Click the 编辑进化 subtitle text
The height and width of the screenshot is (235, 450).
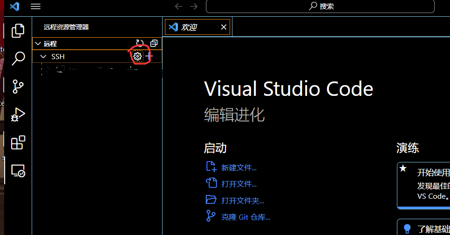coord(234,115)
